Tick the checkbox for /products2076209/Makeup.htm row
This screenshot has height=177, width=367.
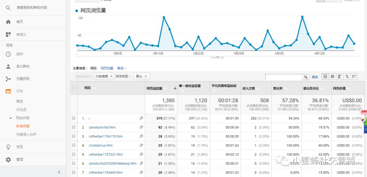(74, 163)
